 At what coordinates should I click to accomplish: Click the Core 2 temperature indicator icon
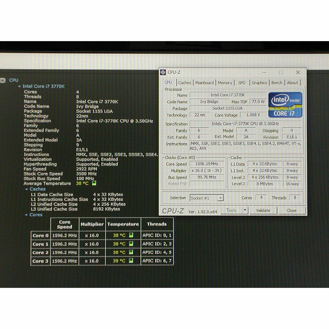point(131,252)
